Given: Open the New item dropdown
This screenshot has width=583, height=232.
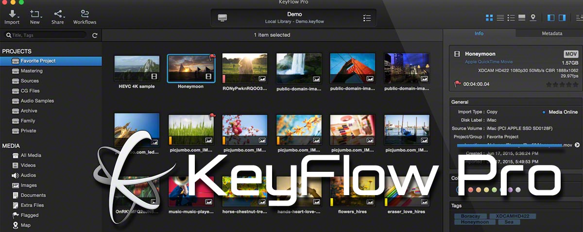Looking at the screenshot, I should [x=35, y=17].
